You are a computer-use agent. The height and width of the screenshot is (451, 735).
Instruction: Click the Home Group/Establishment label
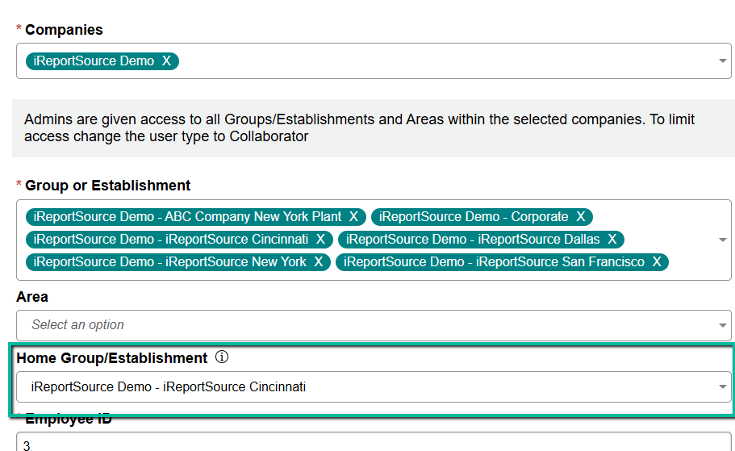pos(111,358)
